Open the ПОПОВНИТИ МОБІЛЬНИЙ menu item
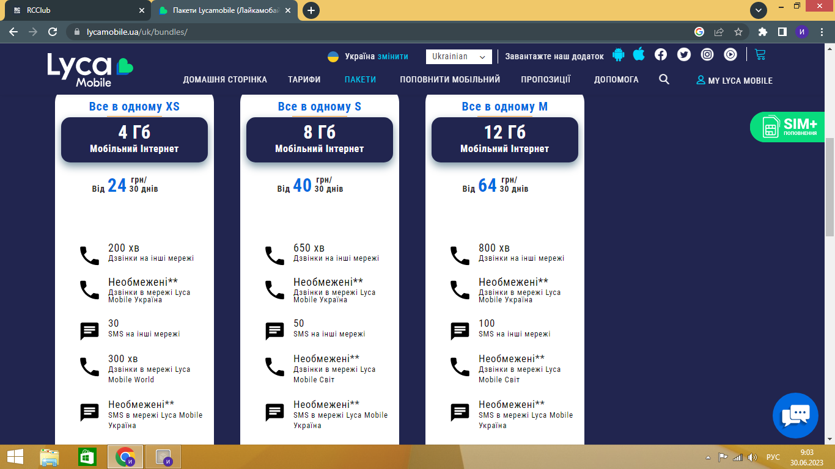Image resolution: width=835 pixels, height=469 pixels. [x=450, y=79]
